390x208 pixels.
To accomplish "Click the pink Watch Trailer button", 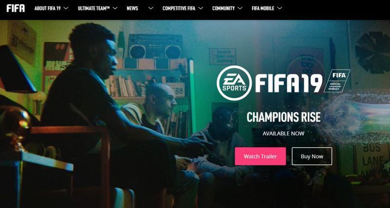I will [x=260, y=156].
